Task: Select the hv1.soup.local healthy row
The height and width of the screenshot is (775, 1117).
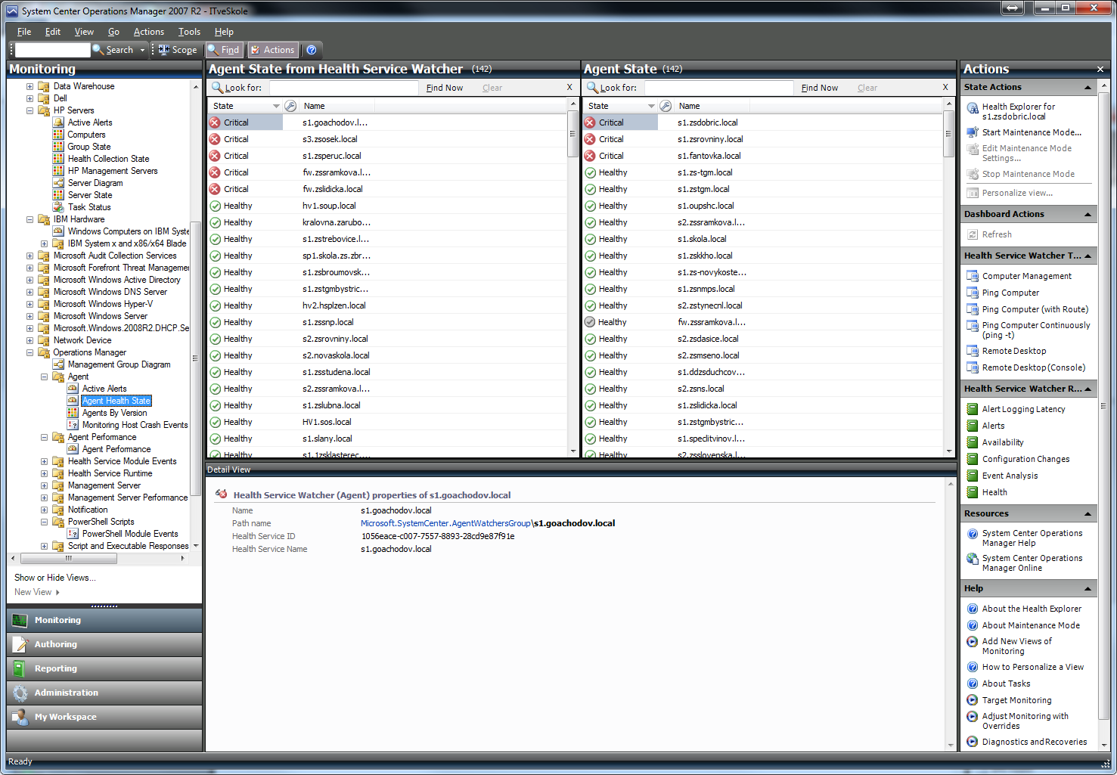Action: pos(387,206)
